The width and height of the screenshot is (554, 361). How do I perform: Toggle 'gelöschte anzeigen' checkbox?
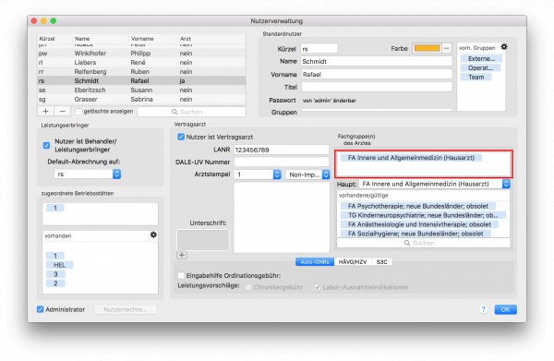(x=78, y=112)
